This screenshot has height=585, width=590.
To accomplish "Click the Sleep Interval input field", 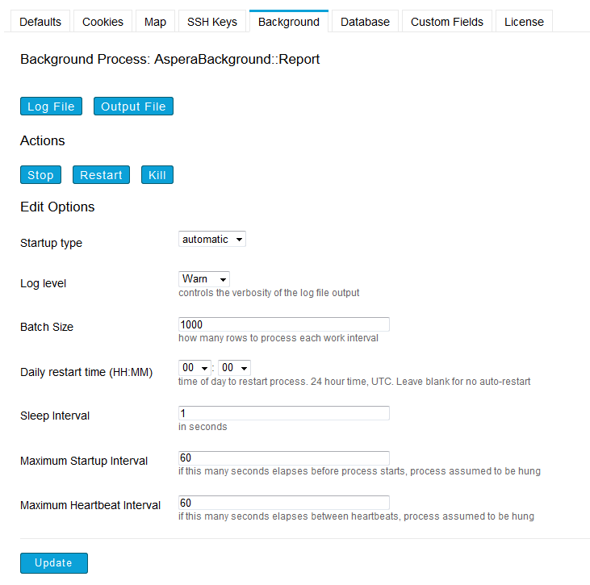I will 284,413.
